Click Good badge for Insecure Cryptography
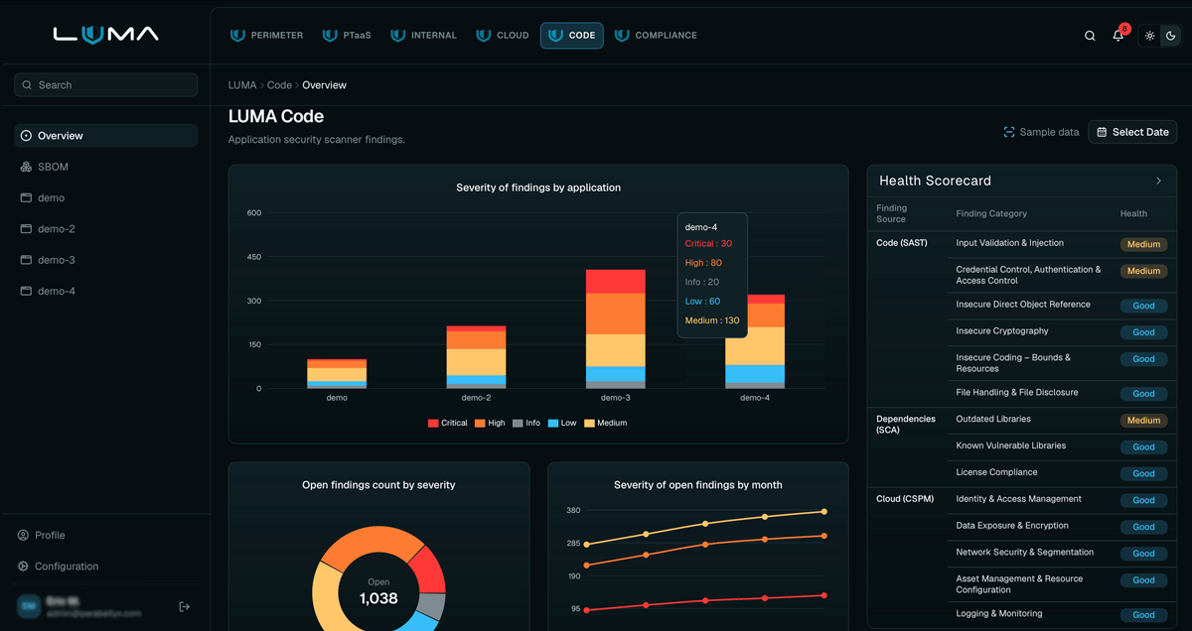This screenshot has height=631, width=1192. click(x=1143, y=332)
